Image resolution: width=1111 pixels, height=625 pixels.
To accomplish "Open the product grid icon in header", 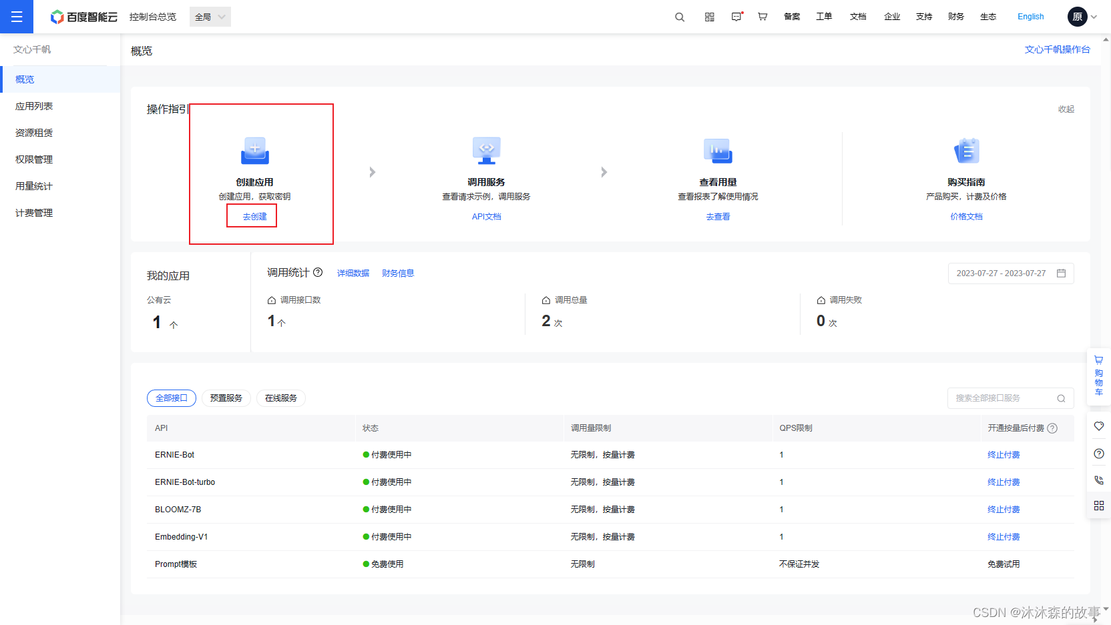I will [x=709, y=17].
